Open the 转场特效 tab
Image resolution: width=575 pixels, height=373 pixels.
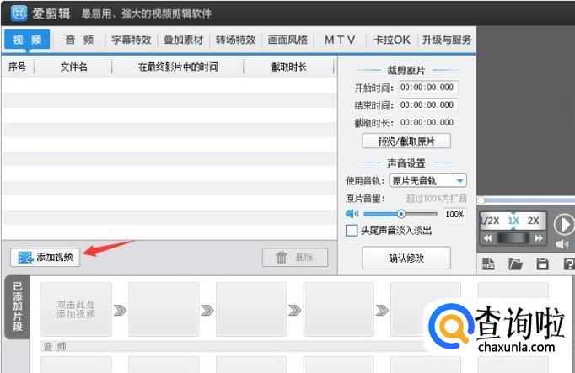pos(235,40)
